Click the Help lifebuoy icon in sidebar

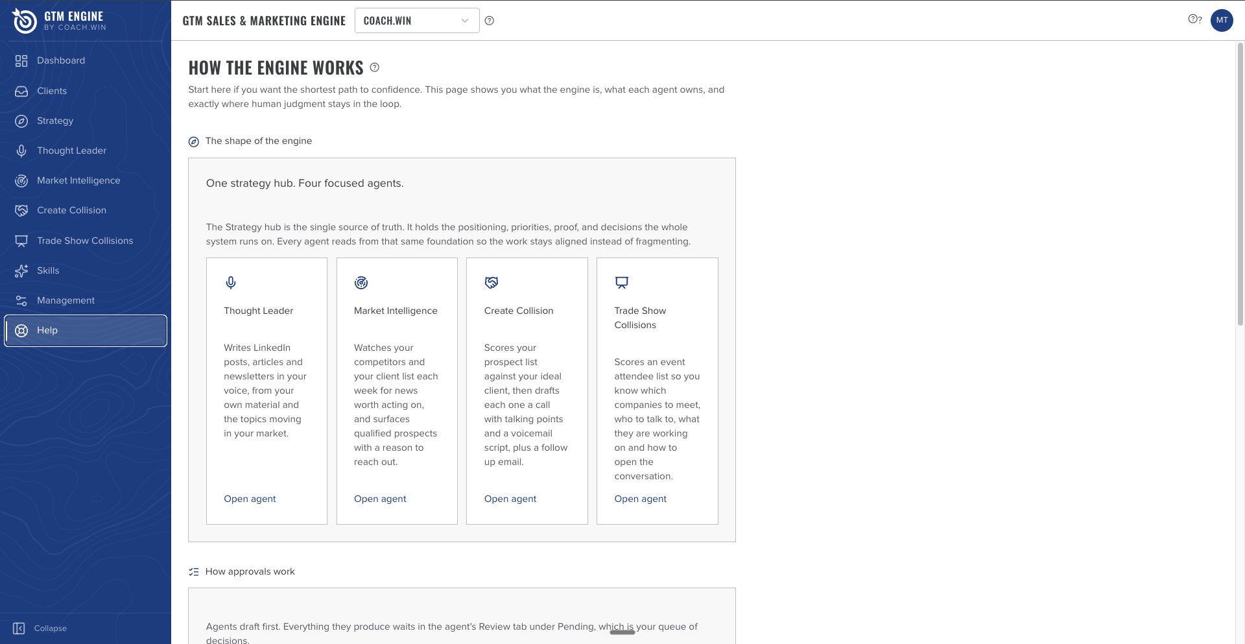(21, 331)
